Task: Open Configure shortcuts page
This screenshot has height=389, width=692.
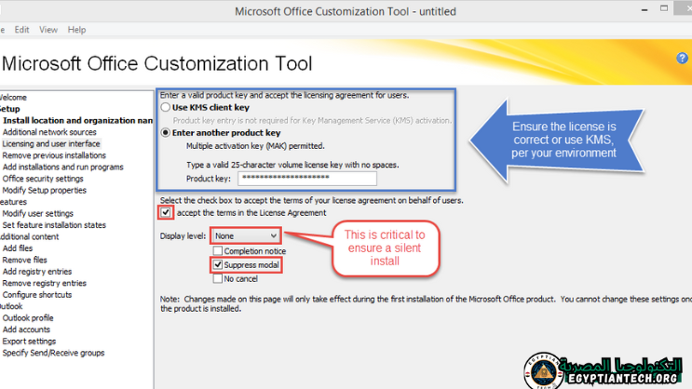Action: click(37, 295)
